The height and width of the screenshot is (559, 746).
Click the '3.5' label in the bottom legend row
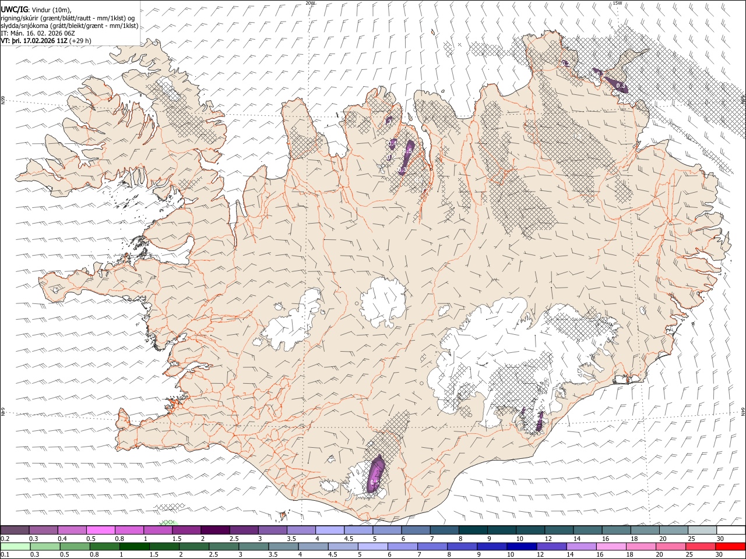pyautogui.click(x=272, y=555)
